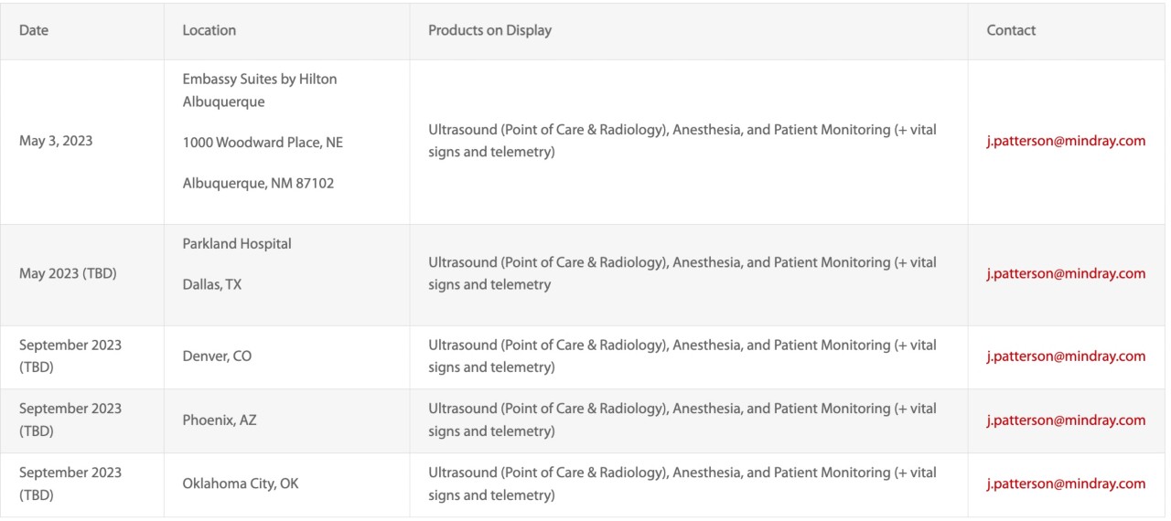Open the email link for Phoenix, AZ
1171x521 pixels.
(1066, 420)
